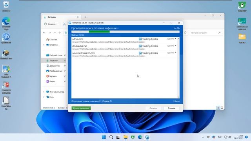Click the Отмена button in HitmanPro
The image size is (251, 141).
click(x=171, y=108)
